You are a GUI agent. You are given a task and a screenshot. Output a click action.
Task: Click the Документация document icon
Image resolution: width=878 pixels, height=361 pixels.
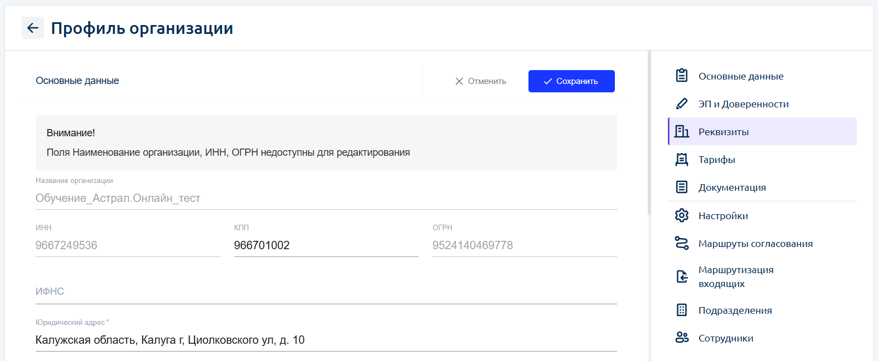(x=682, y=187)
